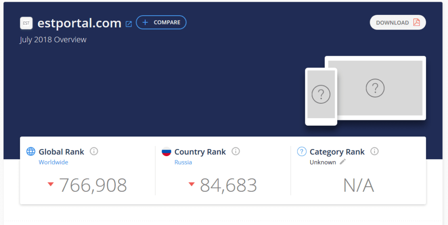The width and height of the screenshot is (448, 225).
Task: Click the EST site favicon icon
Action: (26, 23)
